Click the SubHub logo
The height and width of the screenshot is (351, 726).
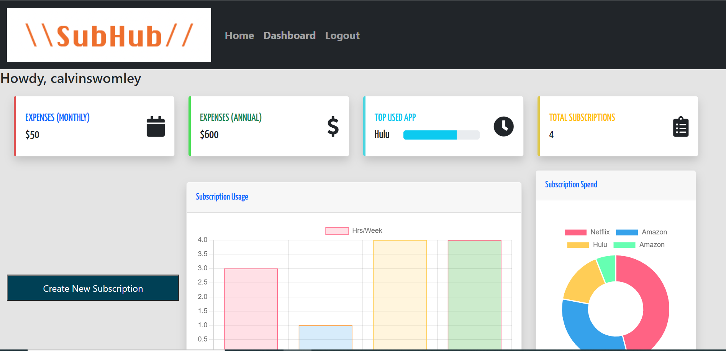pyautogui.click(x=108, y=35)
